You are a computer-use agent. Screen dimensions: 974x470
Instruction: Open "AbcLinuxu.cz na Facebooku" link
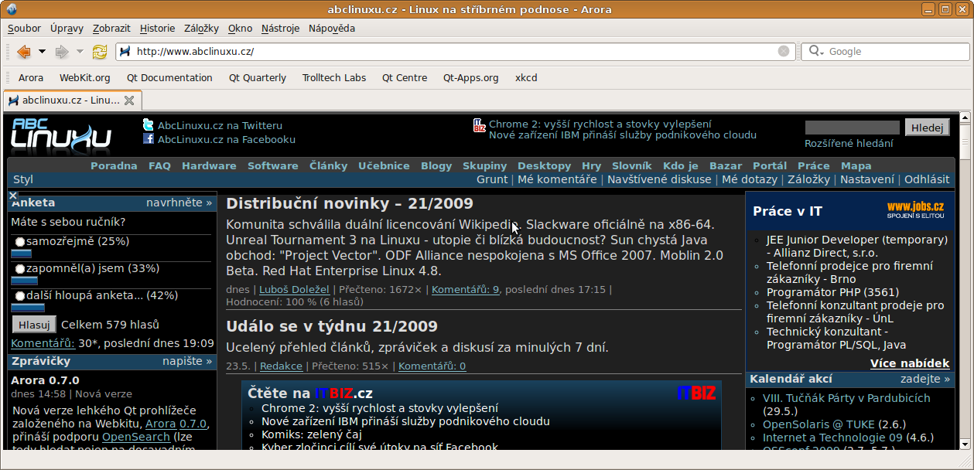[x=227, y=139]
